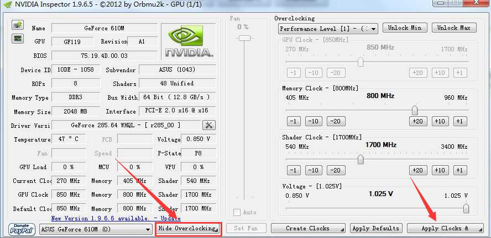Image resolution: width=491 pixels, height=238 pixels.
Task: Click -10 under Shader Clock
Action: [314, 170]
